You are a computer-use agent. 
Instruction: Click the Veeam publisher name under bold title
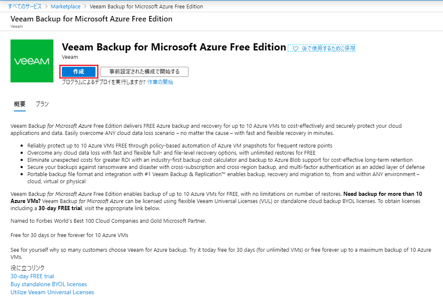[70, 57]
